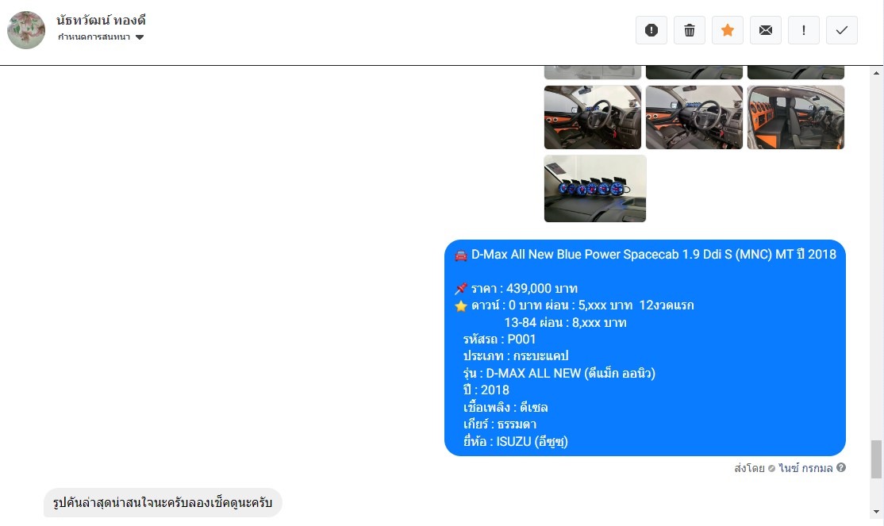Flag conversation with the exclamation mark button
The width and height of the screenshot is (884, 526).
pyautogui.click(x=803, y=30)
